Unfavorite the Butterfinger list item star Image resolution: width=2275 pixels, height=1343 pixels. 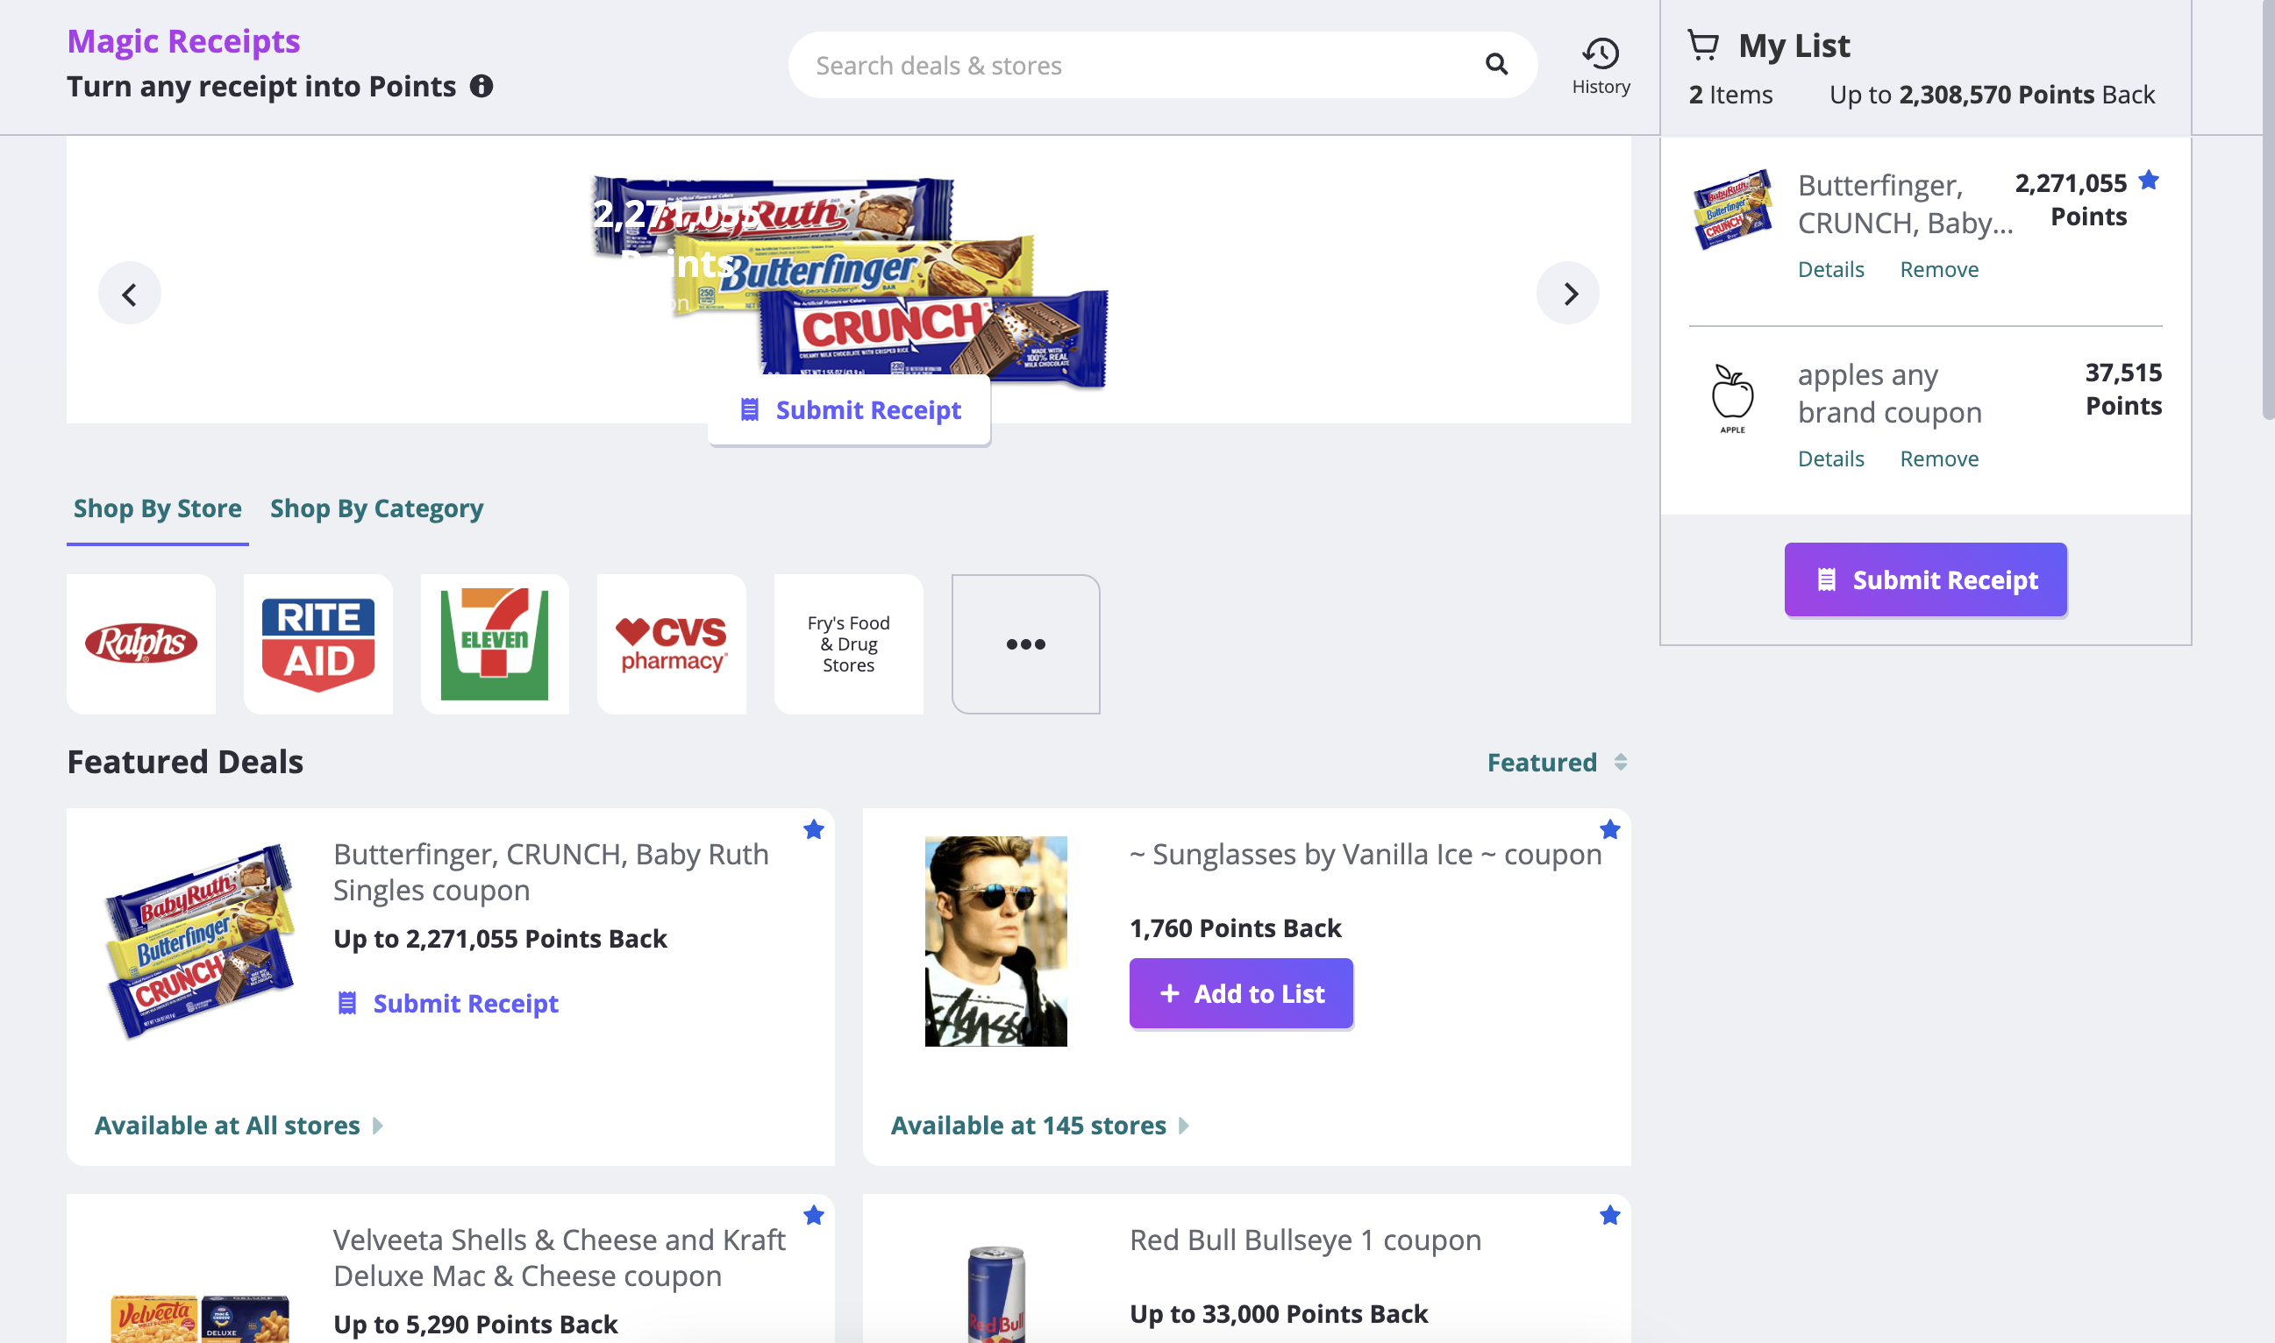pyautogui.click(x=2150, y=181)
